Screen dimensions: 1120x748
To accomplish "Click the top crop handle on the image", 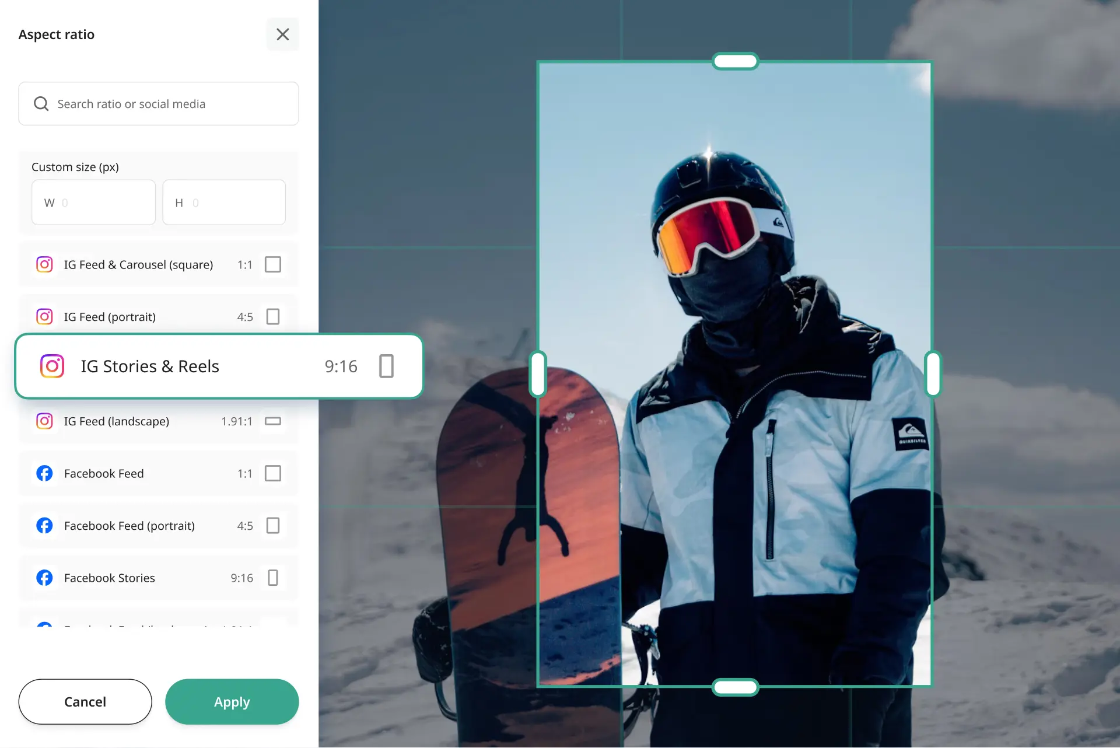I will pyautogui.click(x=736, y=61).
